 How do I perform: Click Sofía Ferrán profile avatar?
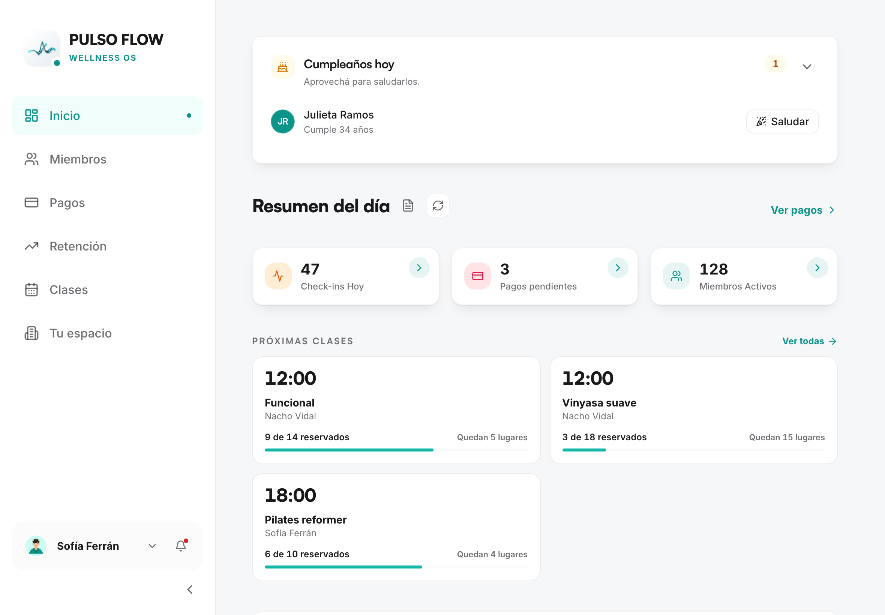pos(36,546)
